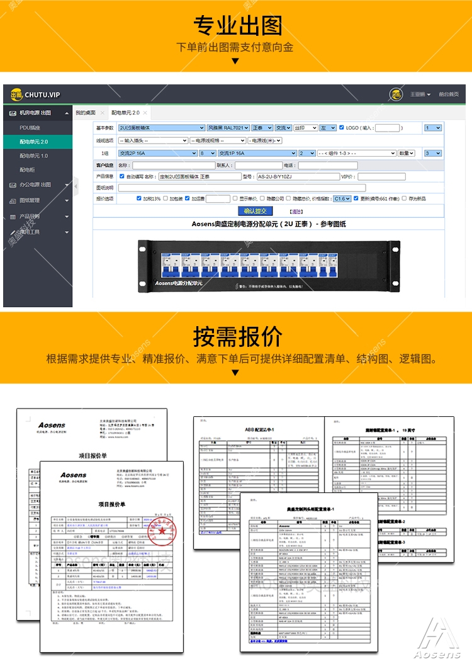The image size is (472, 668).
Task: Click the 机房电源 出图 sidebar icon
Action: (x=13, y=113)
